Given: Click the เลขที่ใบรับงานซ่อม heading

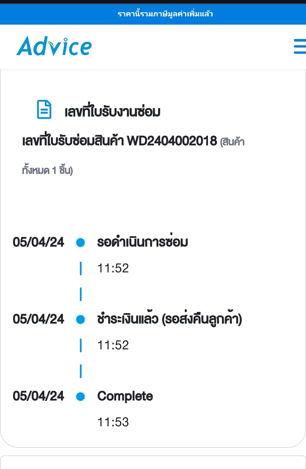Looking at the screenshot, I should coord(112,111).
